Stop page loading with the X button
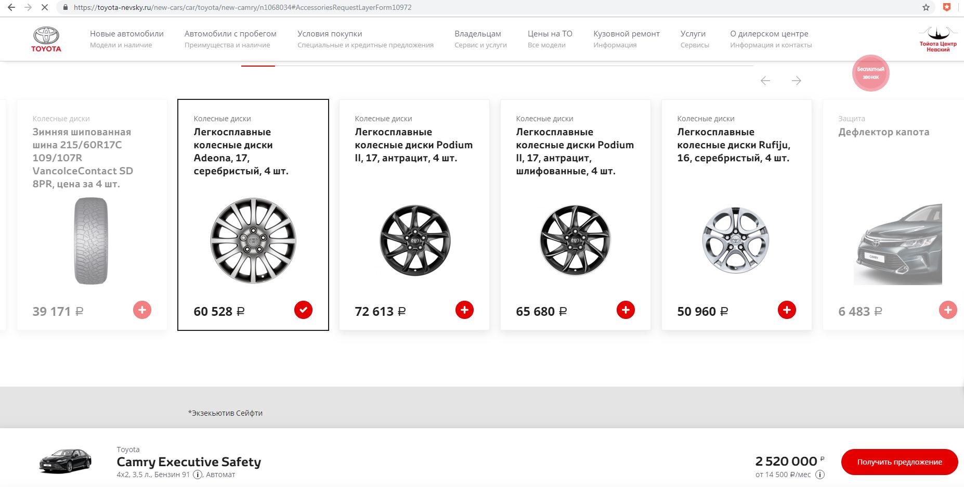Image resolution: width=964 pixels, height=487 pixels. [44, 7]
